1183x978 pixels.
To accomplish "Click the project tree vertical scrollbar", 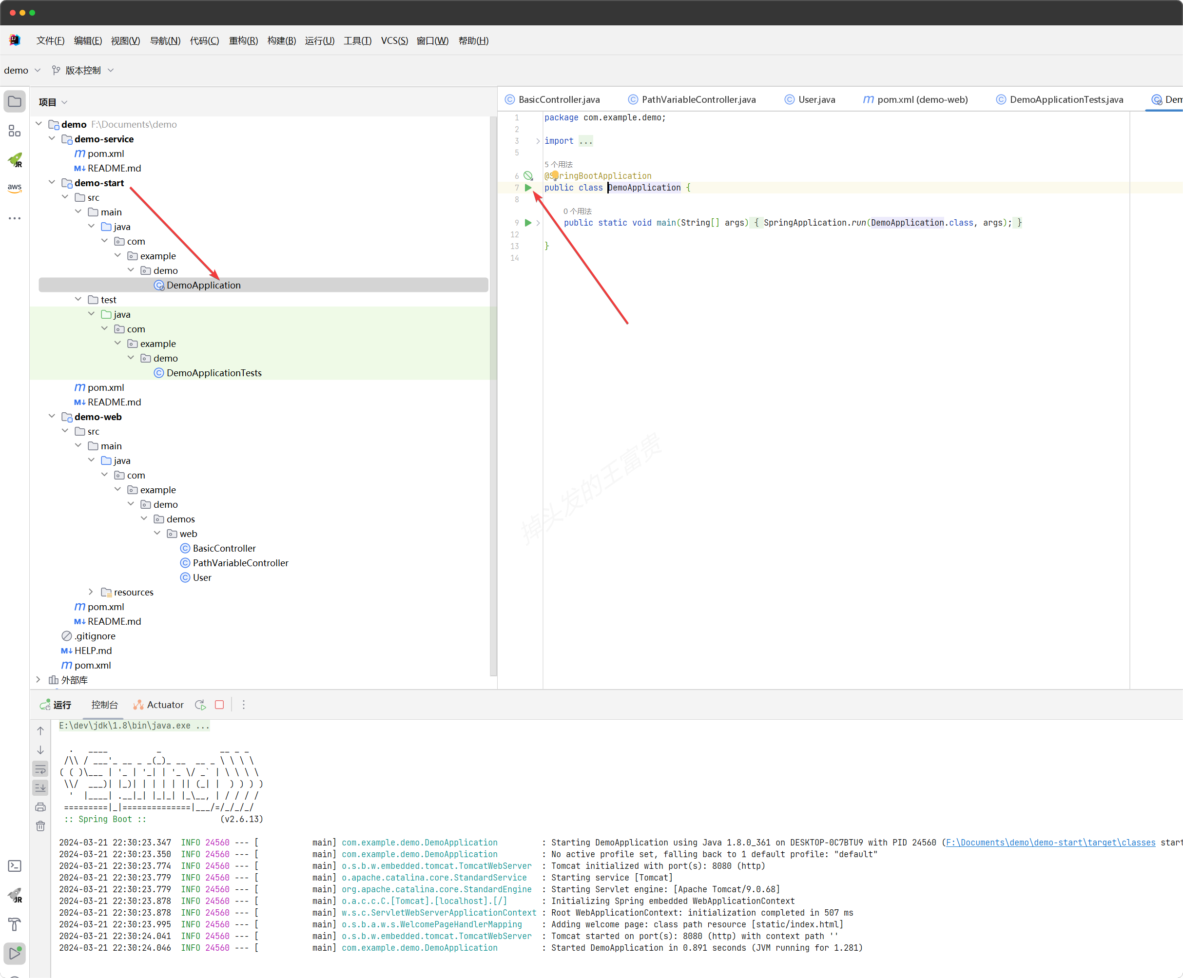I will [x=493, y=394].
